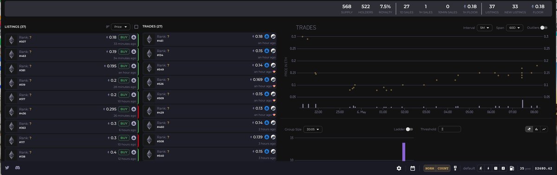The width and height of the screenshot is (557, 175).
Task: Buy listing #519 at 0.2
Action: [124, 80]
